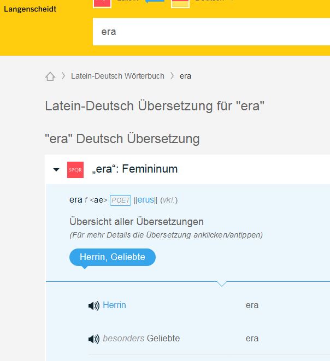Click the POET label tag
This screenshot has width=330, height=361.
click(x=120, y=200)
